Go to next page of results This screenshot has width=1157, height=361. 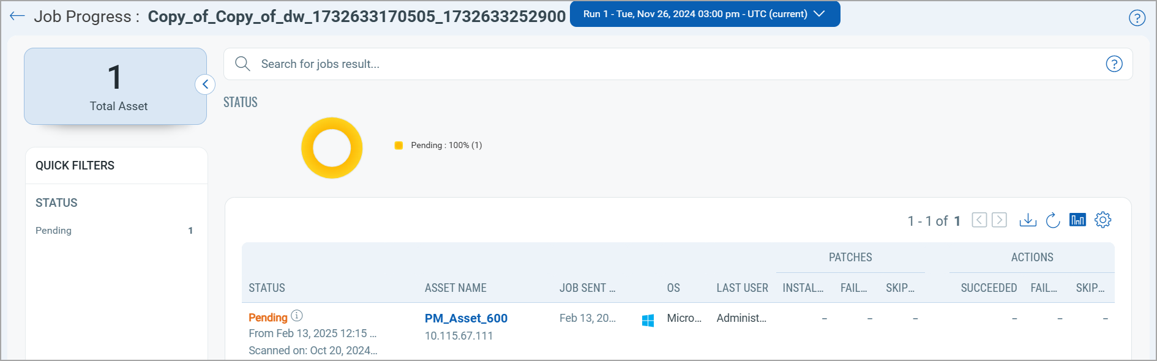click(1000, 220)
